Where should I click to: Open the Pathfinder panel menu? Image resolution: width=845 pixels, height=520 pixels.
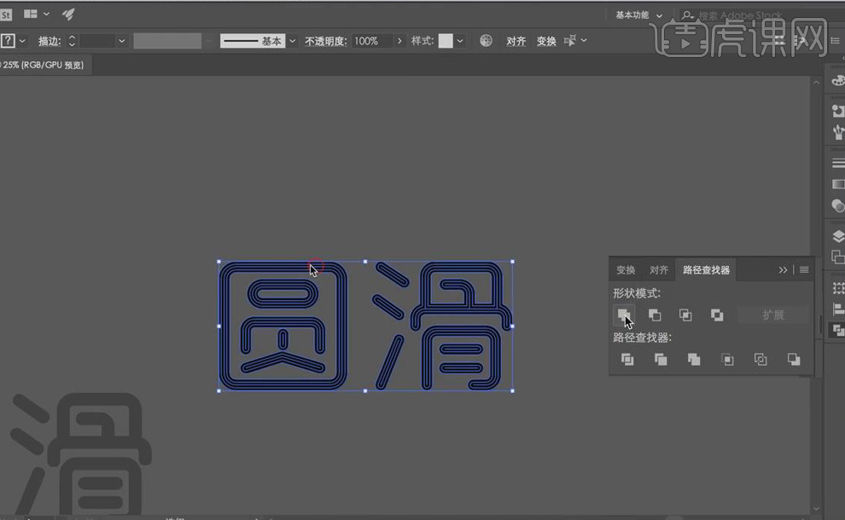click(803, 269)
